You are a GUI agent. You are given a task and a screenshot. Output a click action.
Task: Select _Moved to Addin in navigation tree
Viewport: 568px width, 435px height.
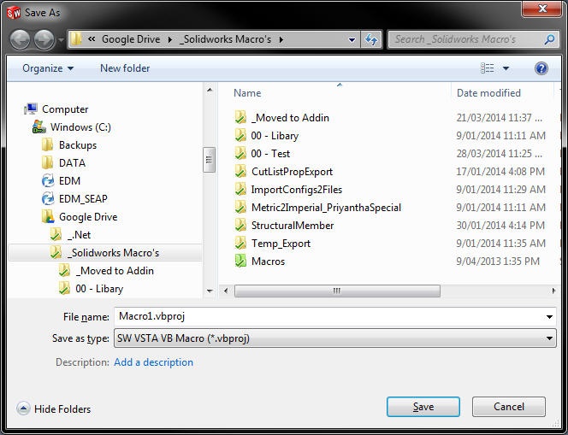tap(115, 271)
